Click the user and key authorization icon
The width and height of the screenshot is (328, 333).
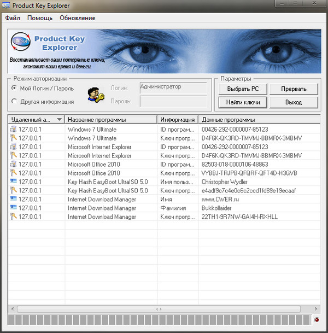[x=95, y=95]
